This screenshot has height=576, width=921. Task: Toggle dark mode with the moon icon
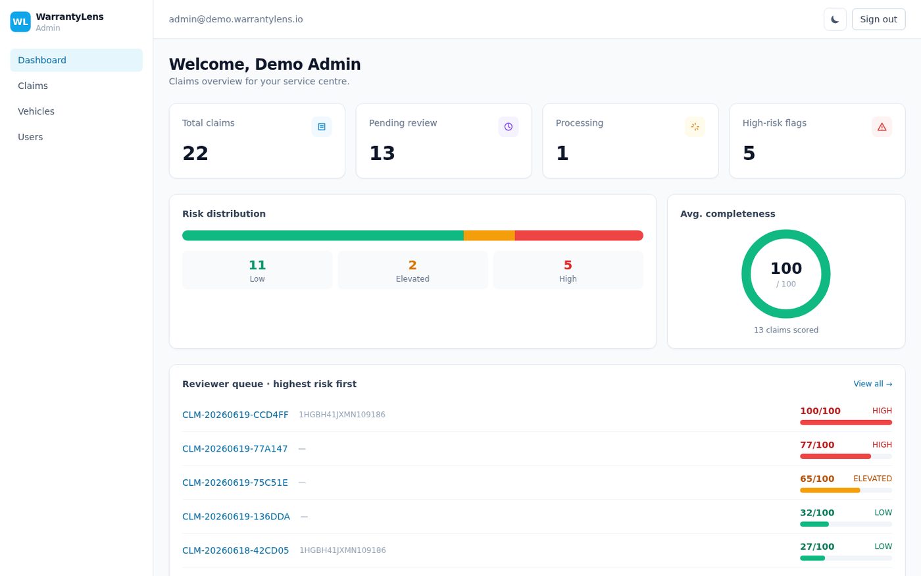pyautogui.click(x=835, y=19)
